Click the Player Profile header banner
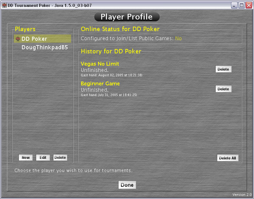The image size is (254, 199). pos(127,17)
